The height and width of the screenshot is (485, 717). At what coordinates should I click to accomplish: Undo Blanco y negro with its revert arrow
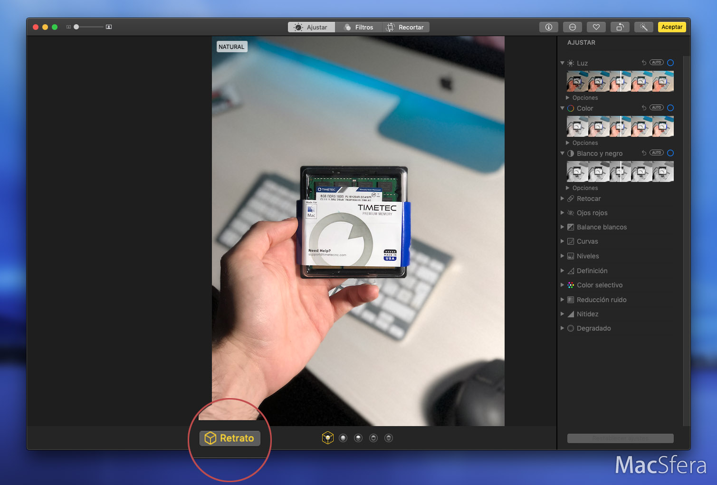coord(644,153)
